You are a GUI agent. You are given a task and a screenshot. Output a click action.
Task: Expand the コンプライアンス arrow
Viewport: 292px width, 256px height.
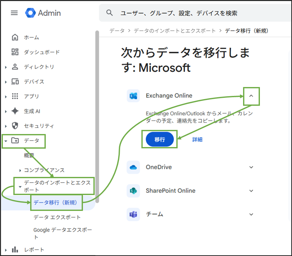20,170
